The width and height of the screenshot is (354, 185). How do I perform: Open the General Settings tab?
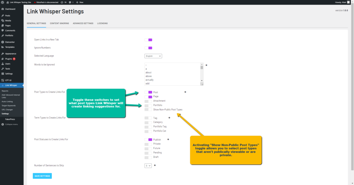pos(36,23)
